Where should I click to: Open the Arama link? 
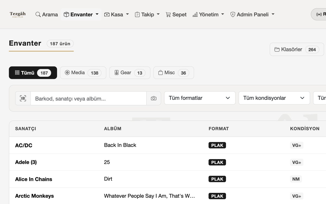tap(47, 14)
